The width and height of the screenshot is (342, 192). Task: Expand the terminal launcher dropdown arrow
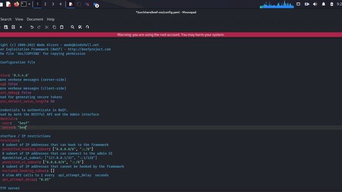pyautogui.click(x=29, y=4)
